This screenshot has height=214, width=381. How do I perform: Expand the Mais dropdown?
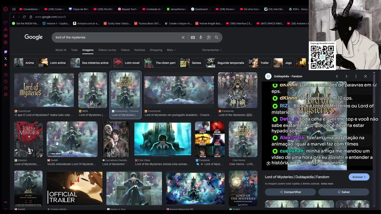pos(171,50)
